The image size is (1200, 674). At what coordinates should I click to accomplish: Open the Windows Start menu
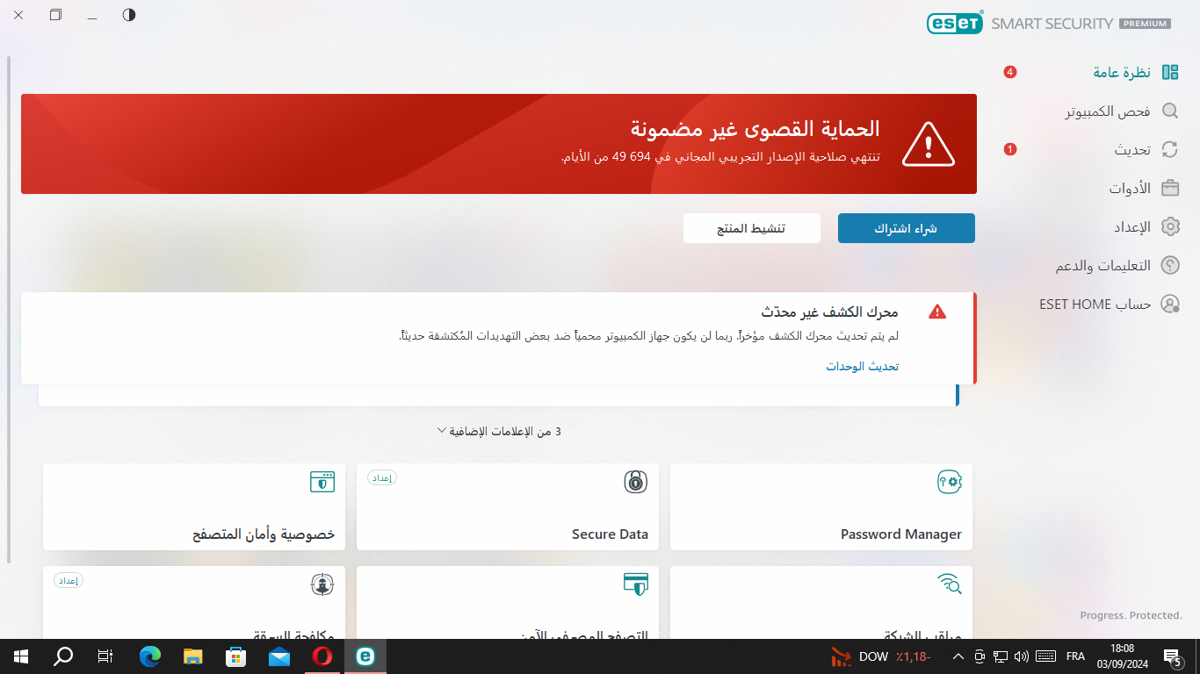tap(20, 656)
